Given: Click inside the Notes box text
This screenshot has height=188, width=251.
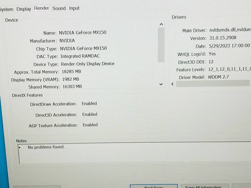Looking at the screenshot, I should coord(46,147).
